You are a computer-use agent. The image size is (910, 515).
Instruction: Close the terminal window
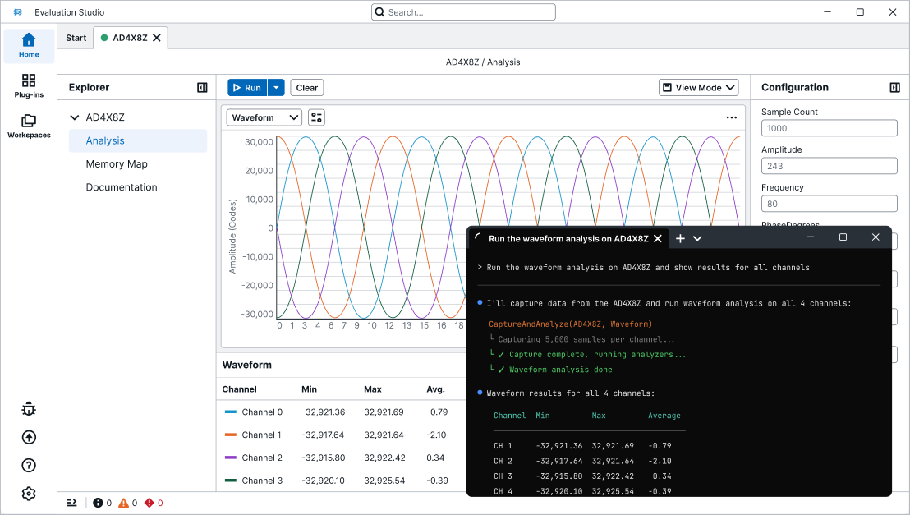pos(876,237)
